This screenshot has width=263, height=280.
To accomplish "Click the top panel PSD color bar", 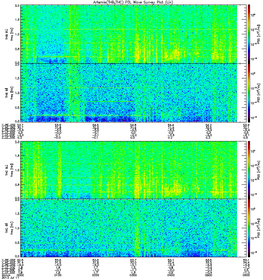I will click(249, 34).
